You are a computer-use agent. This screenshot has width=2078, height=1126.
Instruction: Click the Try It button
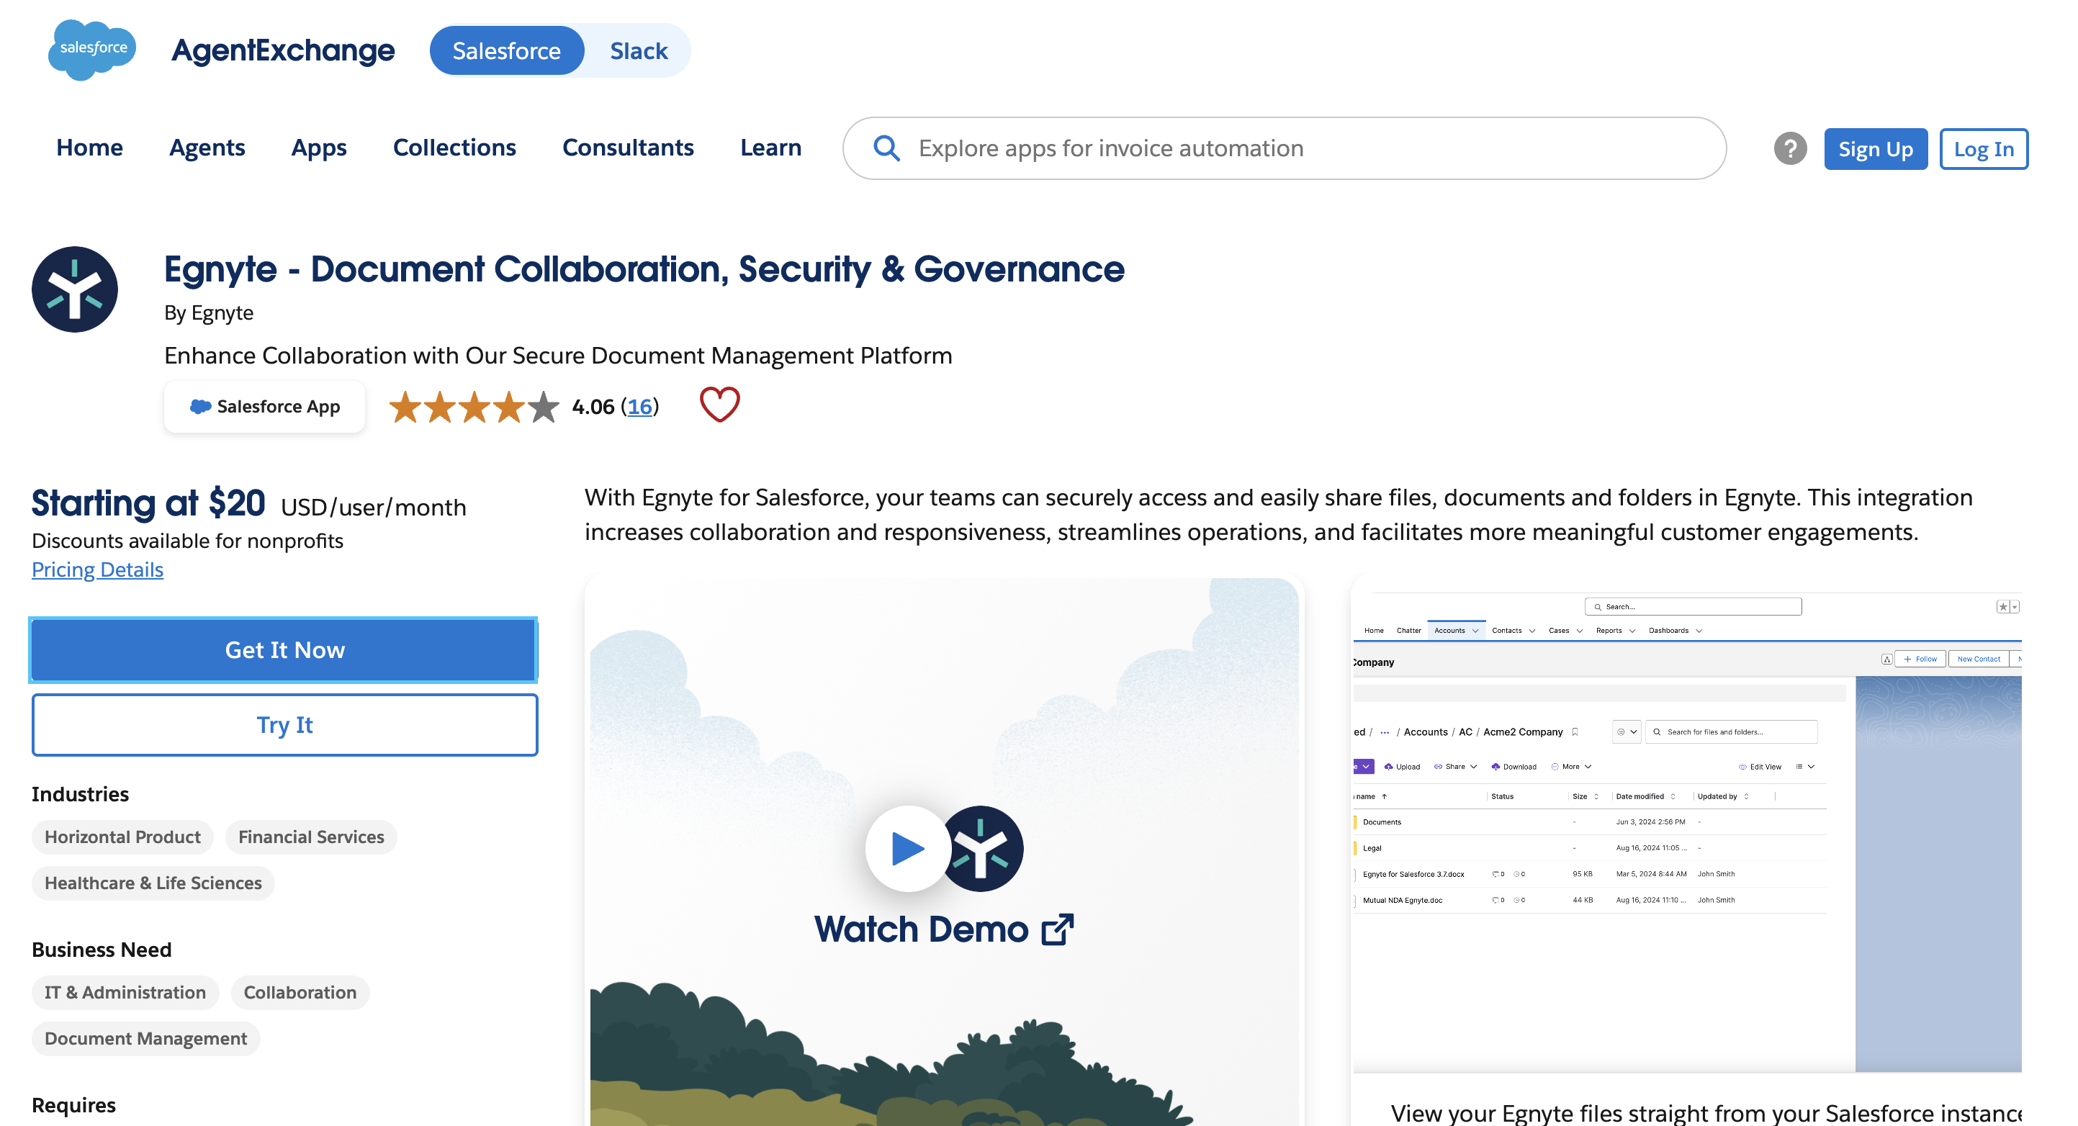tap(284, 724)
